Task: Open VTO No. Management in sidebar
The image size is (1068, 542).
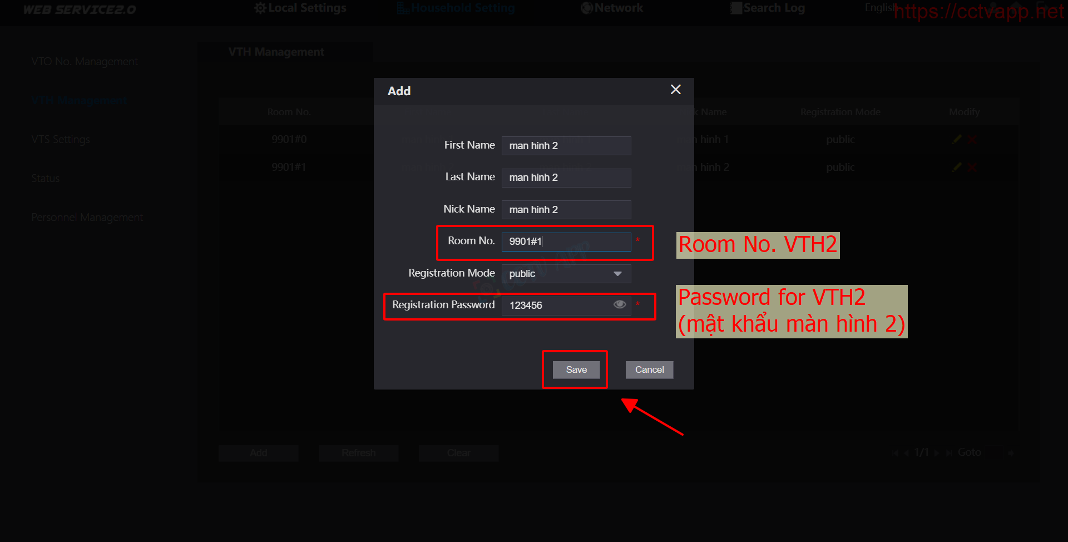Action: click(x=85, y=62)
